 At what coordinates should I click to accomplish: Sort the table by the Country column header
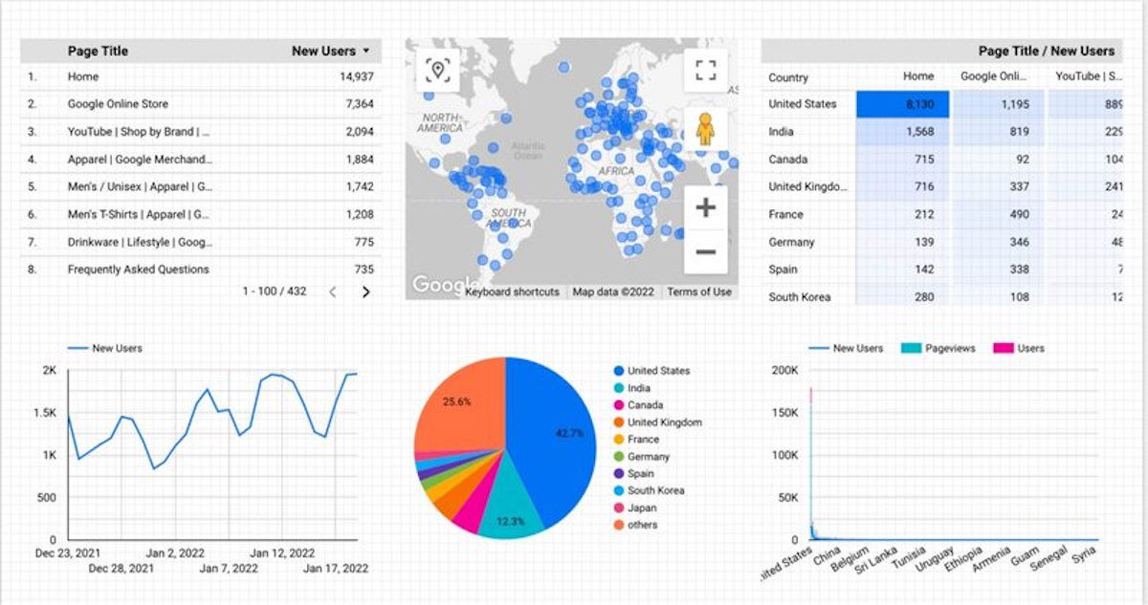(786, 77)
